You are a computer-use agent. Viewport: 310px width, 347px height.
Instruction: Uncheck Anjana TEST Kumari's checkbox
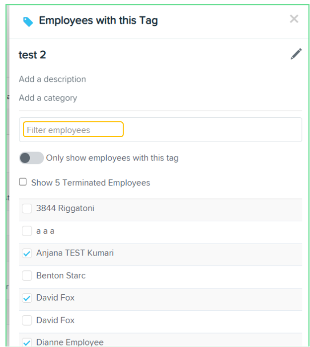click(27, 253)
